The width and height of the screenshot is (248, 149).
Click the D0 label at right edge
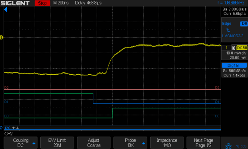click(x=217, y=116)
